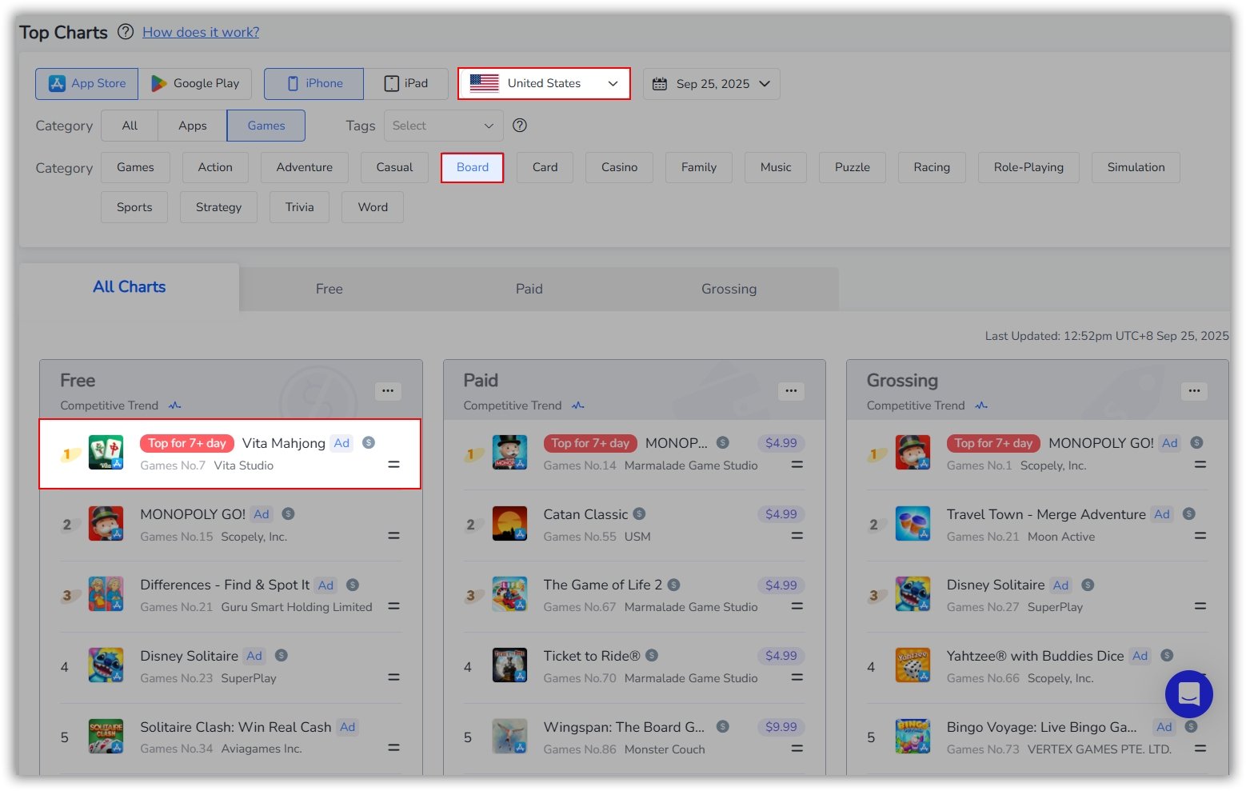Click MONOPOLY GO! app icon in Free chart

point(106,524)
